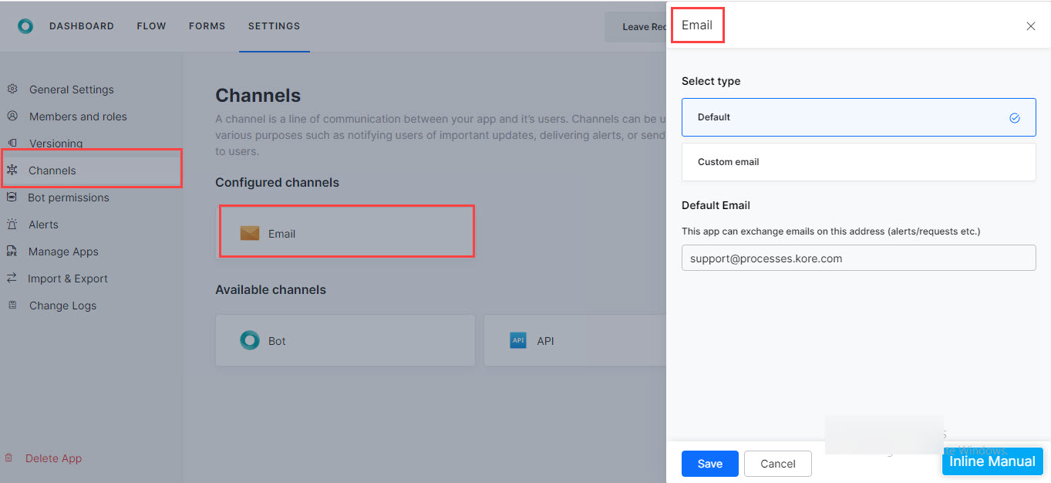The image size is (1051, 483).
Task: Click the Channels sidebar icon
Action: point(12,170)
